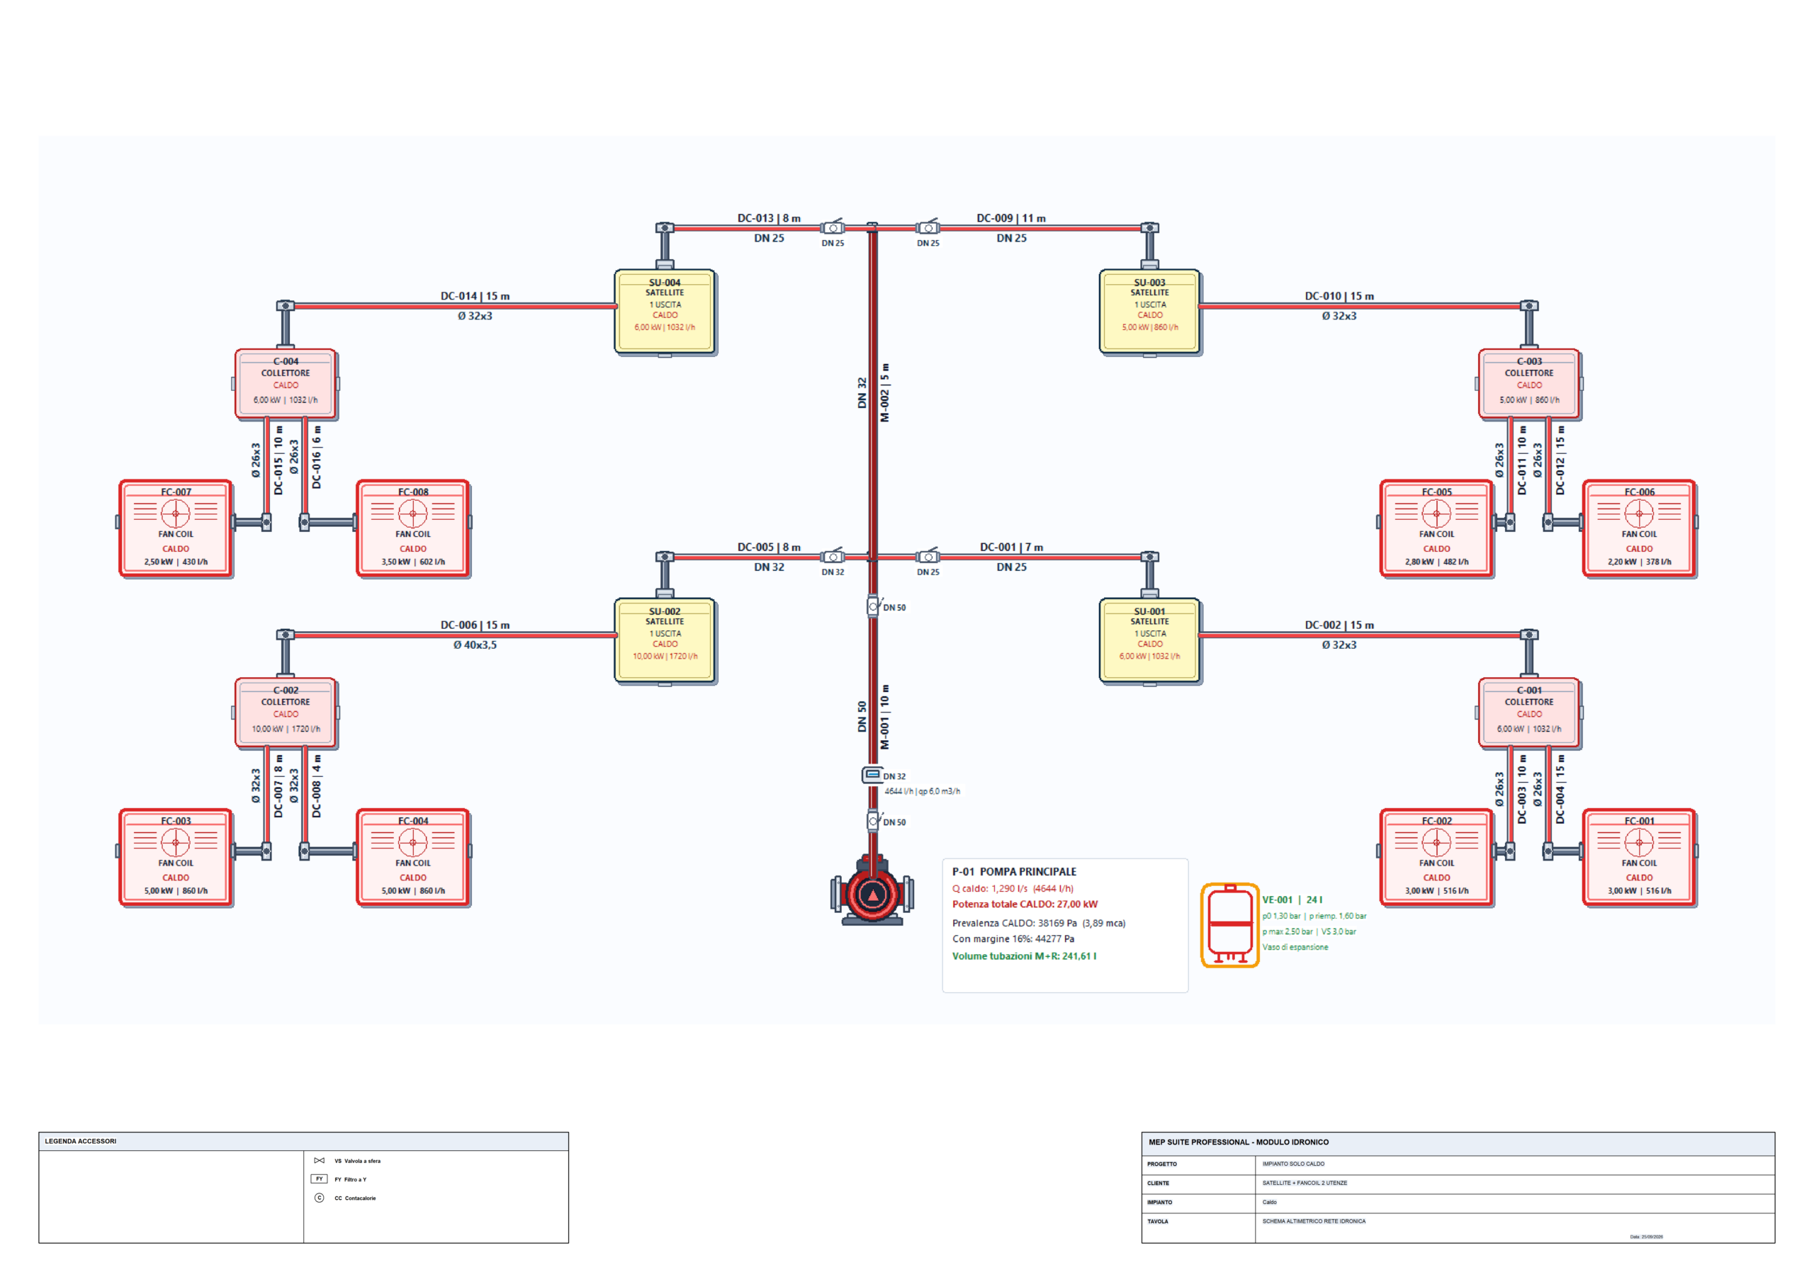
Task: Select satellite unit SU-001 block
Action: (x=1150, y=640)
